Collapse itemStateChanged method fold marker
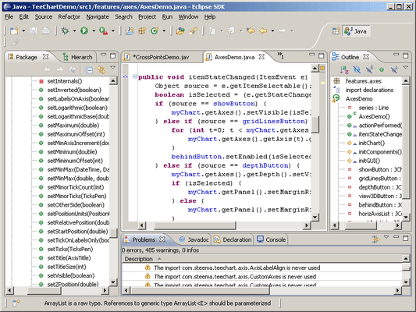Screen dimensions: 416x312 [x=134, y=76]
